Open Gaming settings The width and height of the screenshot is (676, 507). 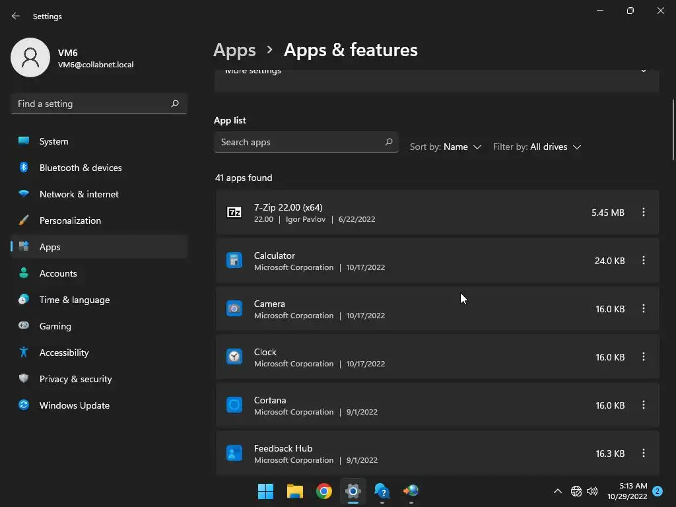[x=99, y=326]
